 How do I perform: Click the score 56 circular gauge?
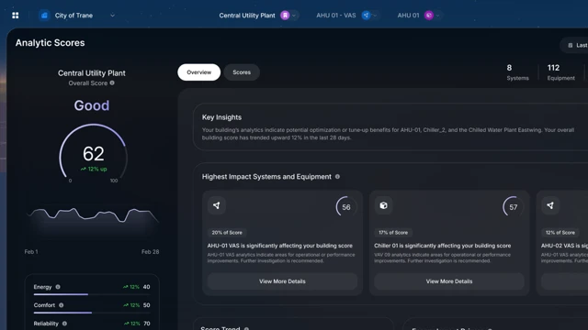[x=346, y=207]
